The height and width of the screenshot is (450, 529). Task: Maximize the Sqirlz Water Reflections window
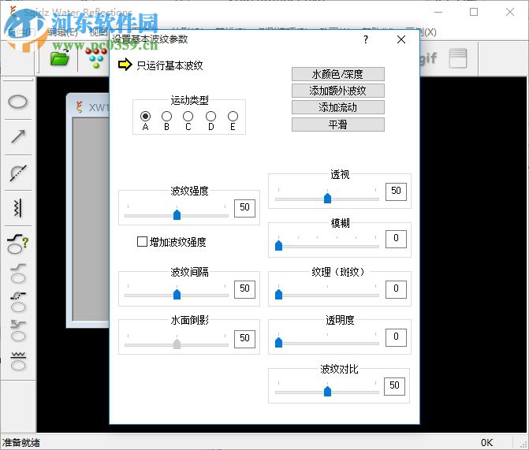[474, 12]
